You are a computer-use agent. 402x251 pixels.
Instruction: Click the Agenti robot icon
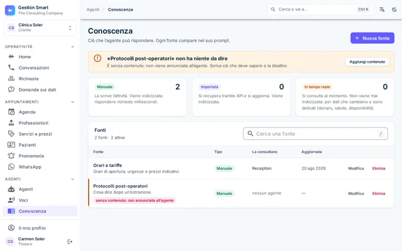11,189
